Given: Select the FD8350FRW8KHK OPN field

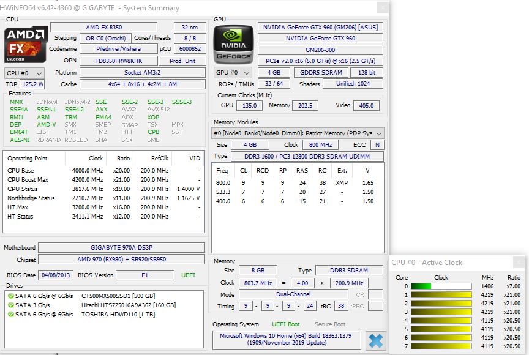Looking at the screenshot, I should [119, 61].
